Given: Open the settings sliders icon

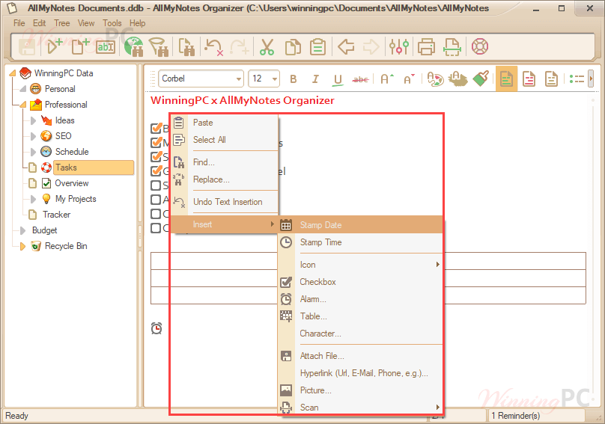Looking at the screenshot, I should coord(398,46).
